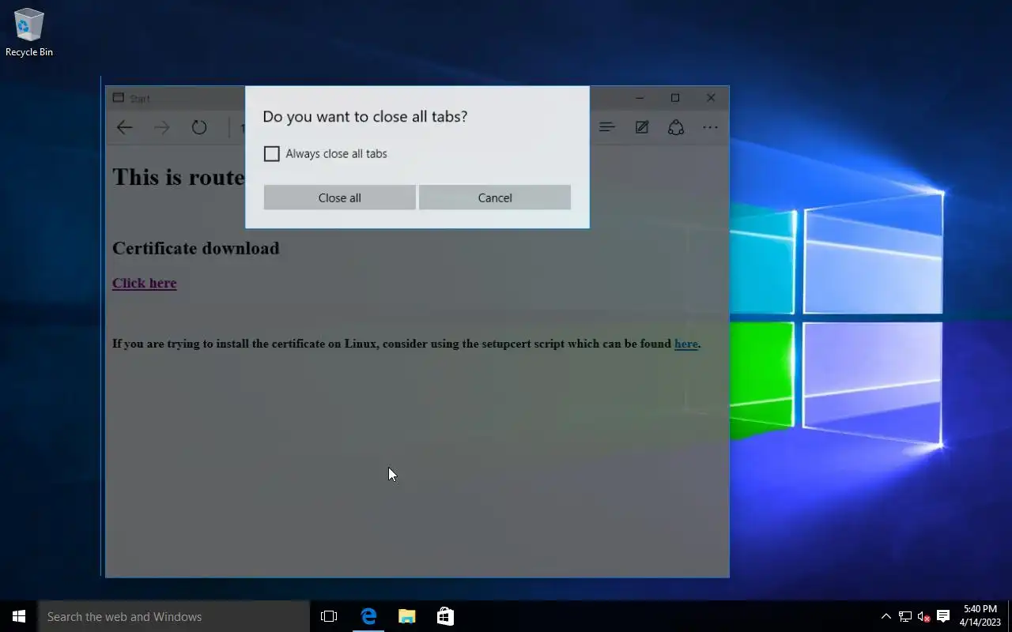Click the Certificate download heading
The width and height of the screenshot is (1012, 632).
[196, 248]
